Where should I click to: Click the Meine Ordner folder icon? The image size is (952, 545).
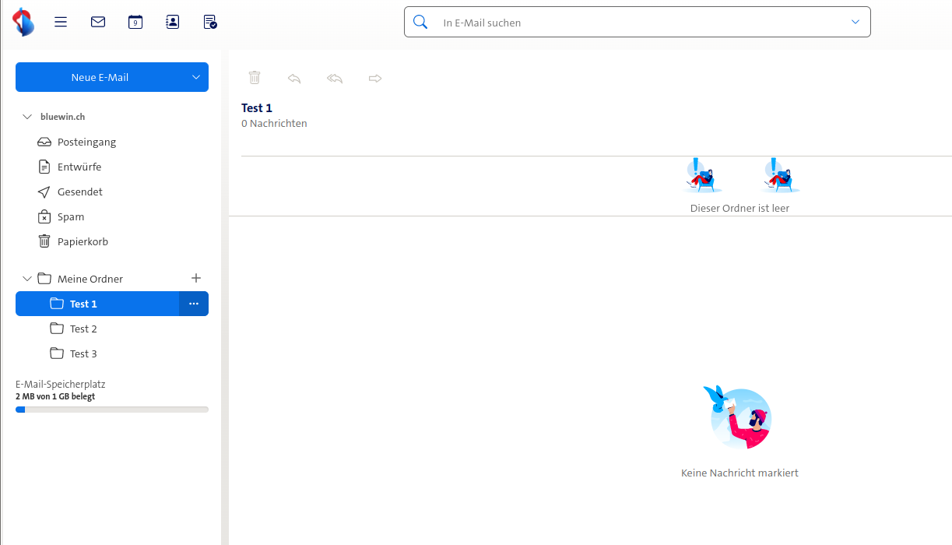coord(44,279)
